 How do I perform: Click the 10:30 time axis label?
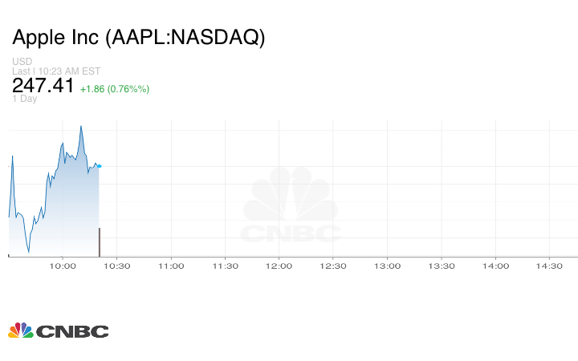point(116,266)
